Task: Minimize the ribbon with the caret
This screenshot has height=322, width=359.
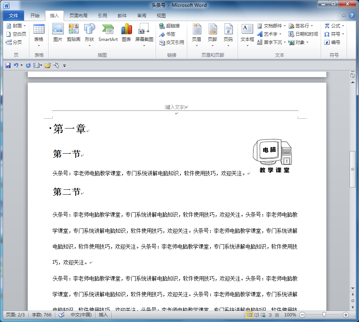Action: [344, 15]
